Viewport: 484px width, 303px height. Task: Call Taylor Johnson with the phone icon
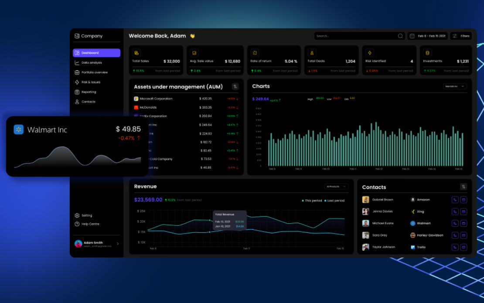point(455,247)
